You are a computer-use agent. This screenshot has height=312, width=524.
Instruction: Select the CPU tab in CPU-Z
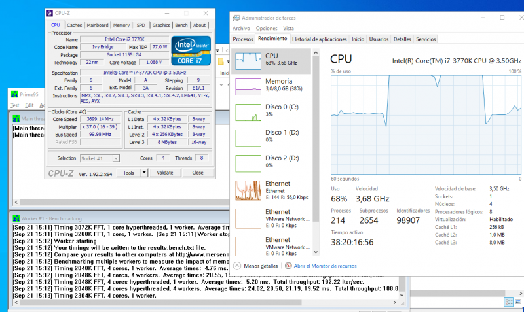pyautogui.click(x=56, y=25)
